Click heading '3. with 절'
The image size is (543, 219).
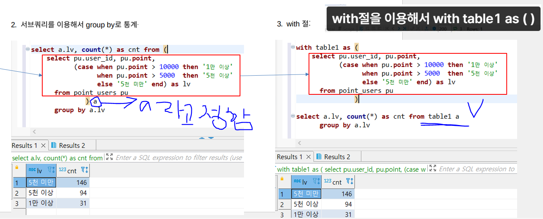coord(293,24)
